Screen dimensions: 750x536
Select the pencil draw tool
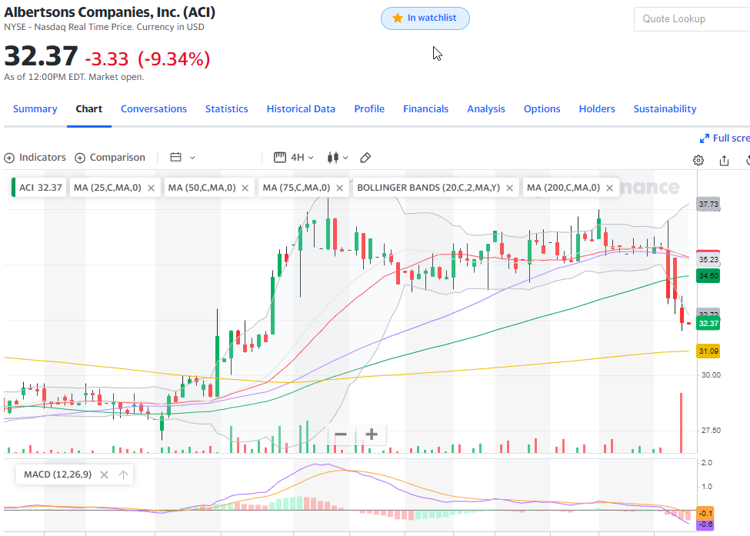pos(366,158)
